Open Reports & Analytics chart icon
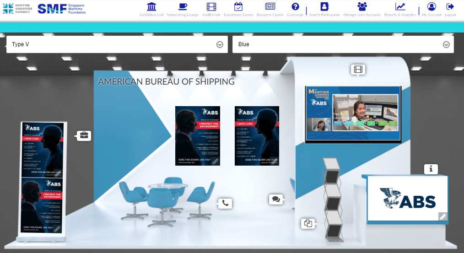464x253 pixels. pos(400,6)
